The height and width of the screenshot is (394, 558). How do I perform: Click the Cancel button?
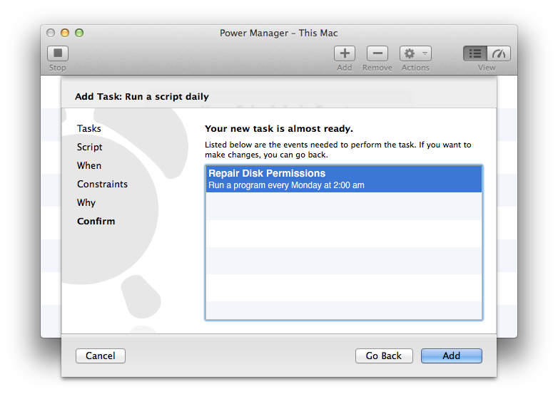coord(101,356)
